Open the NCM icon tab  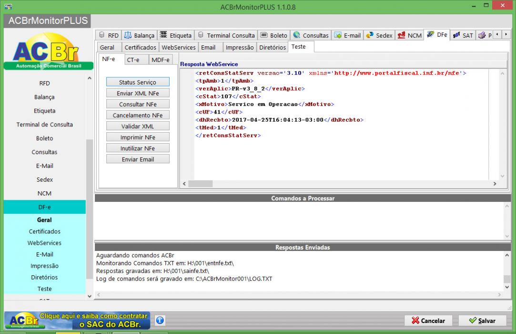point(409,35)
